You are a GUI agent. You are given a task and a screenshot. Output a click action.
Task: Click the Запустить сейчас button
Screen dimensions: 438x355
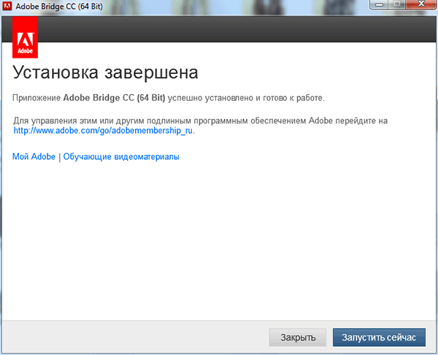379,337
